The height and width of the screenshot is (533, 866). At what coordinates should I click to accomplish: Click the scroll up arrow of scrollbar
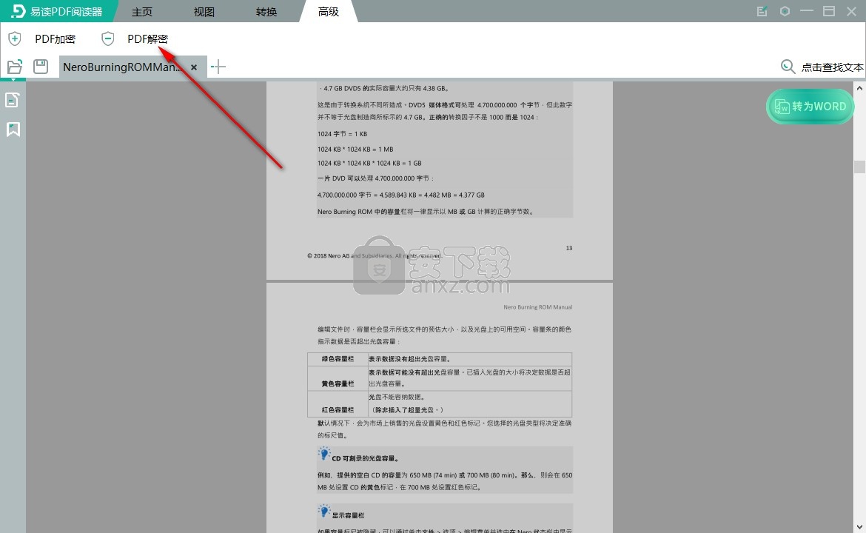point(859,88)
